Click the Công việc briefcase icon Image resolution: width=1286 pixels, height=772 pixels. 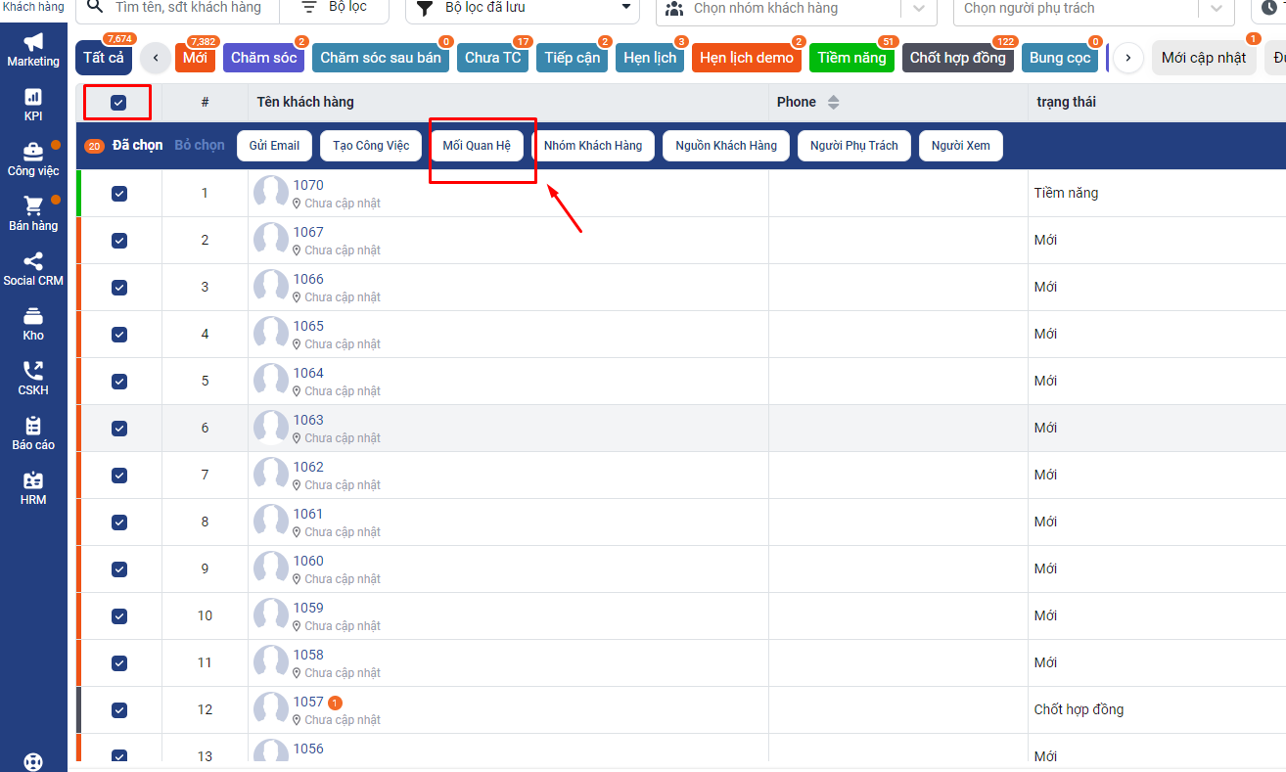coord(33,152)
